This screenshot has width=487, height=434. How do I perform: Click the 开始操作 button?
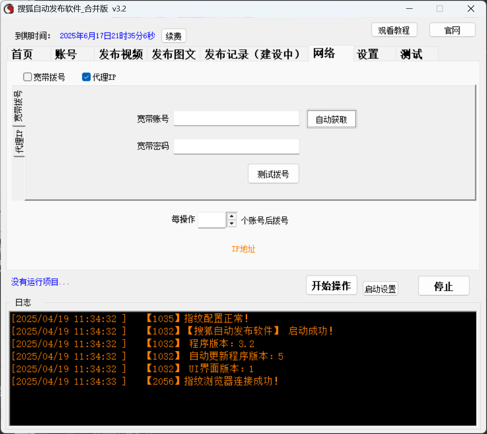331,285
